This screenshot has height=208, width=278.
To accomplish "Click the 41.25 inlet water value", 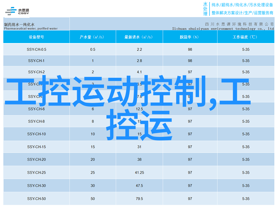I will (139, 172).
